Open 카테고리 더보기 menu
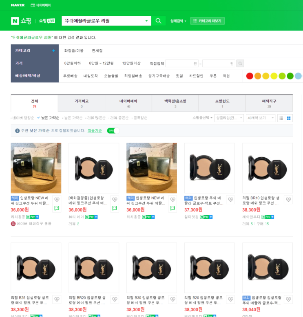This screenshot has width=303, height=317. point(208,21)
